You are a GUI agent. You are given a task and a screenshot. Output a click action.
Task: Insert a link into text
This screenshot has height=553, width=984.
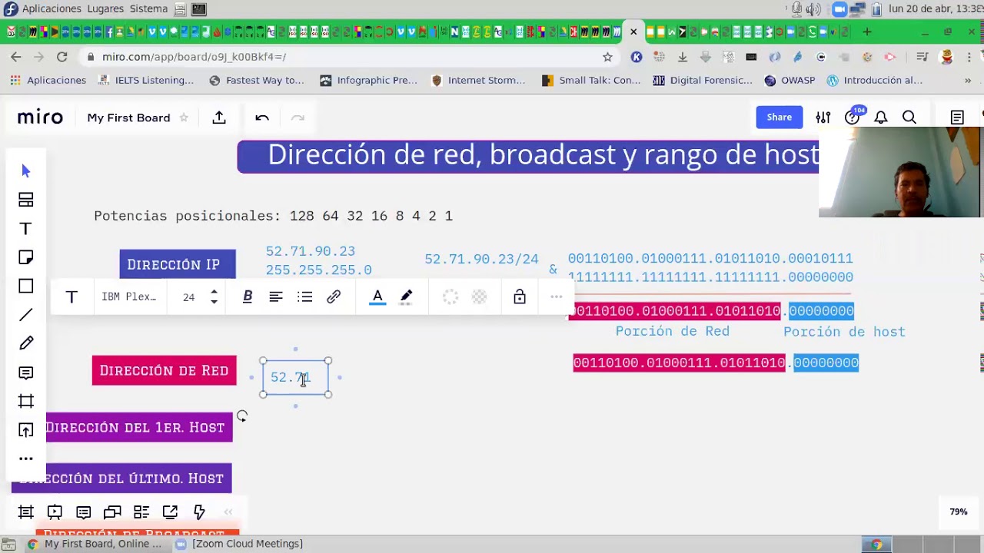point(334,296)
